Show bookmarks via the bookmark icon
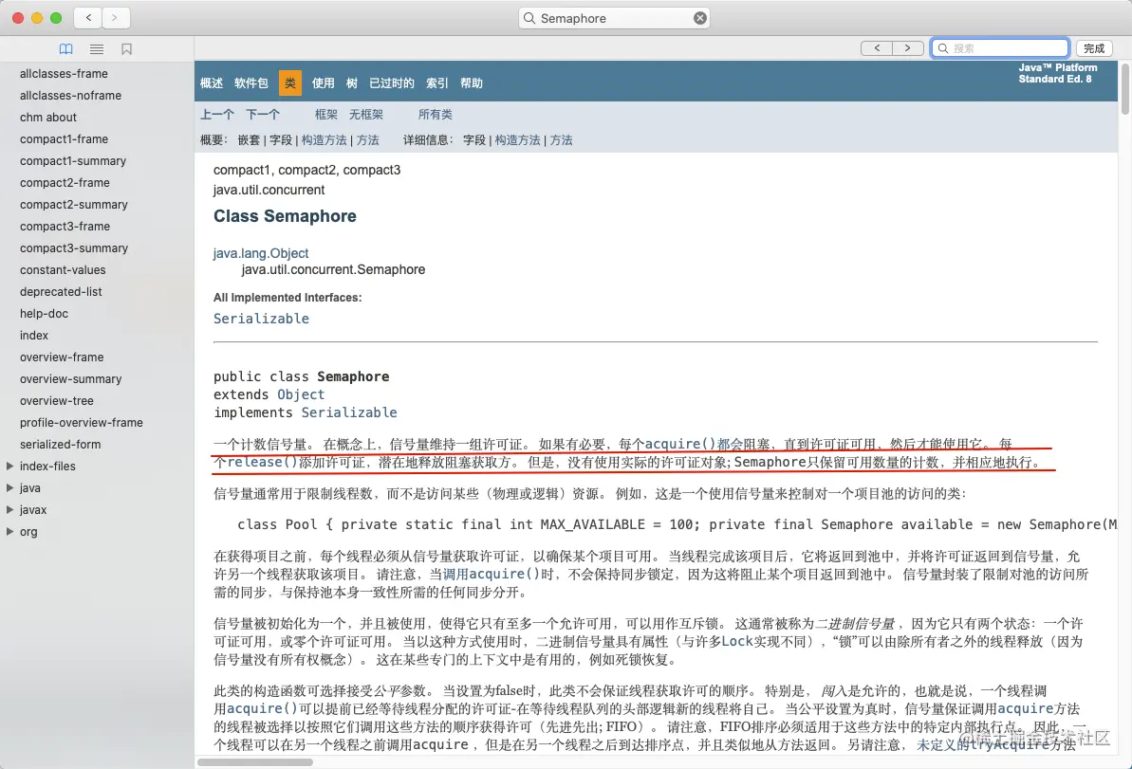Image resolution: width=1132 pixels, height=769 pixels. (x=127, y=49)
